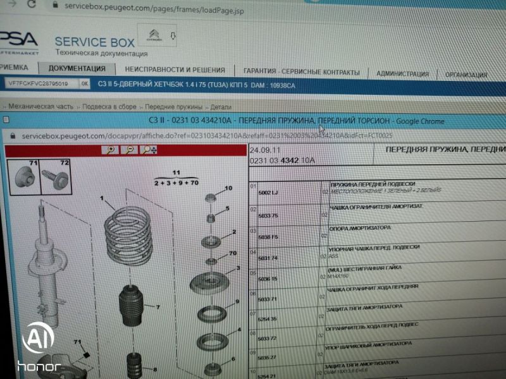Go to the АДМИНИСТРАЦИЯ tab
The width and height of the screenshot is (506, 379).
[x=402, y=74]
